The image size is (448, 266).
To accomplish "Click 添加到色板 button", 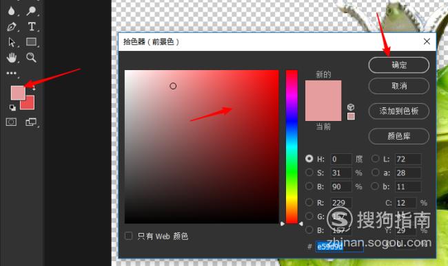I will pos(399,111).
